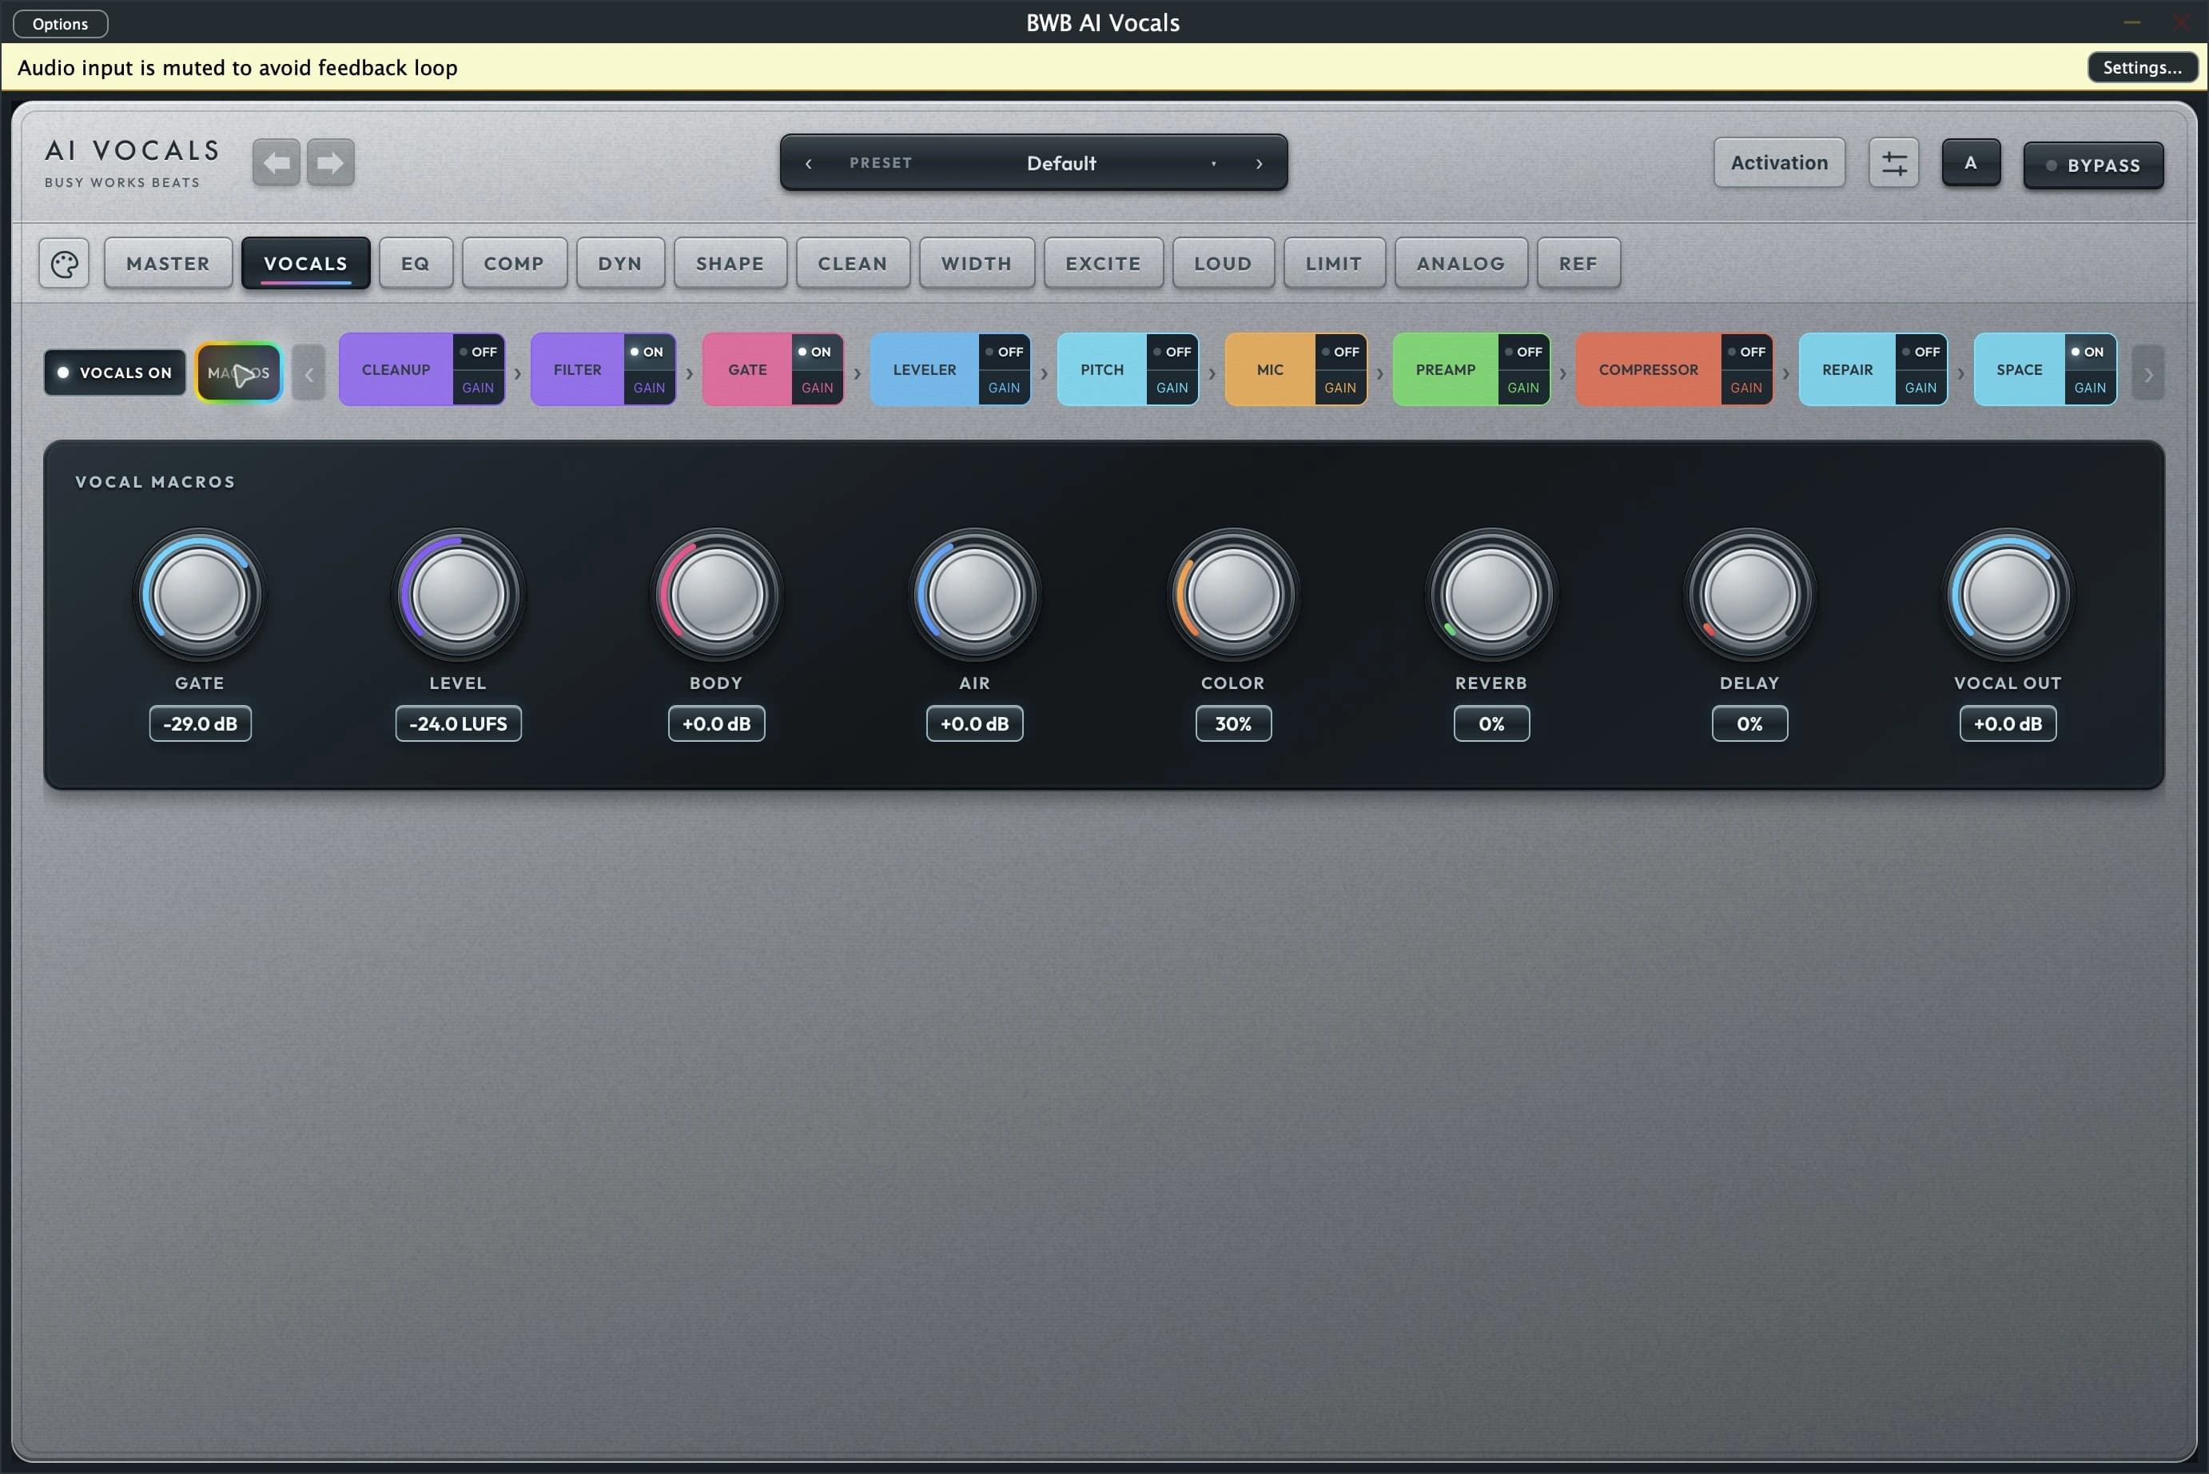Screen dimensions: 2209x1474
Task: Open the Options menu button
Action: [60, 23]
